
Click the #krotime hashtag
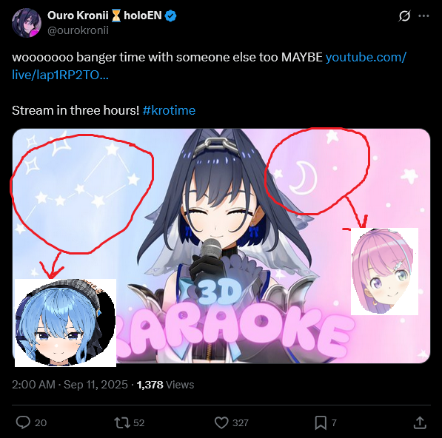point(169,110)
